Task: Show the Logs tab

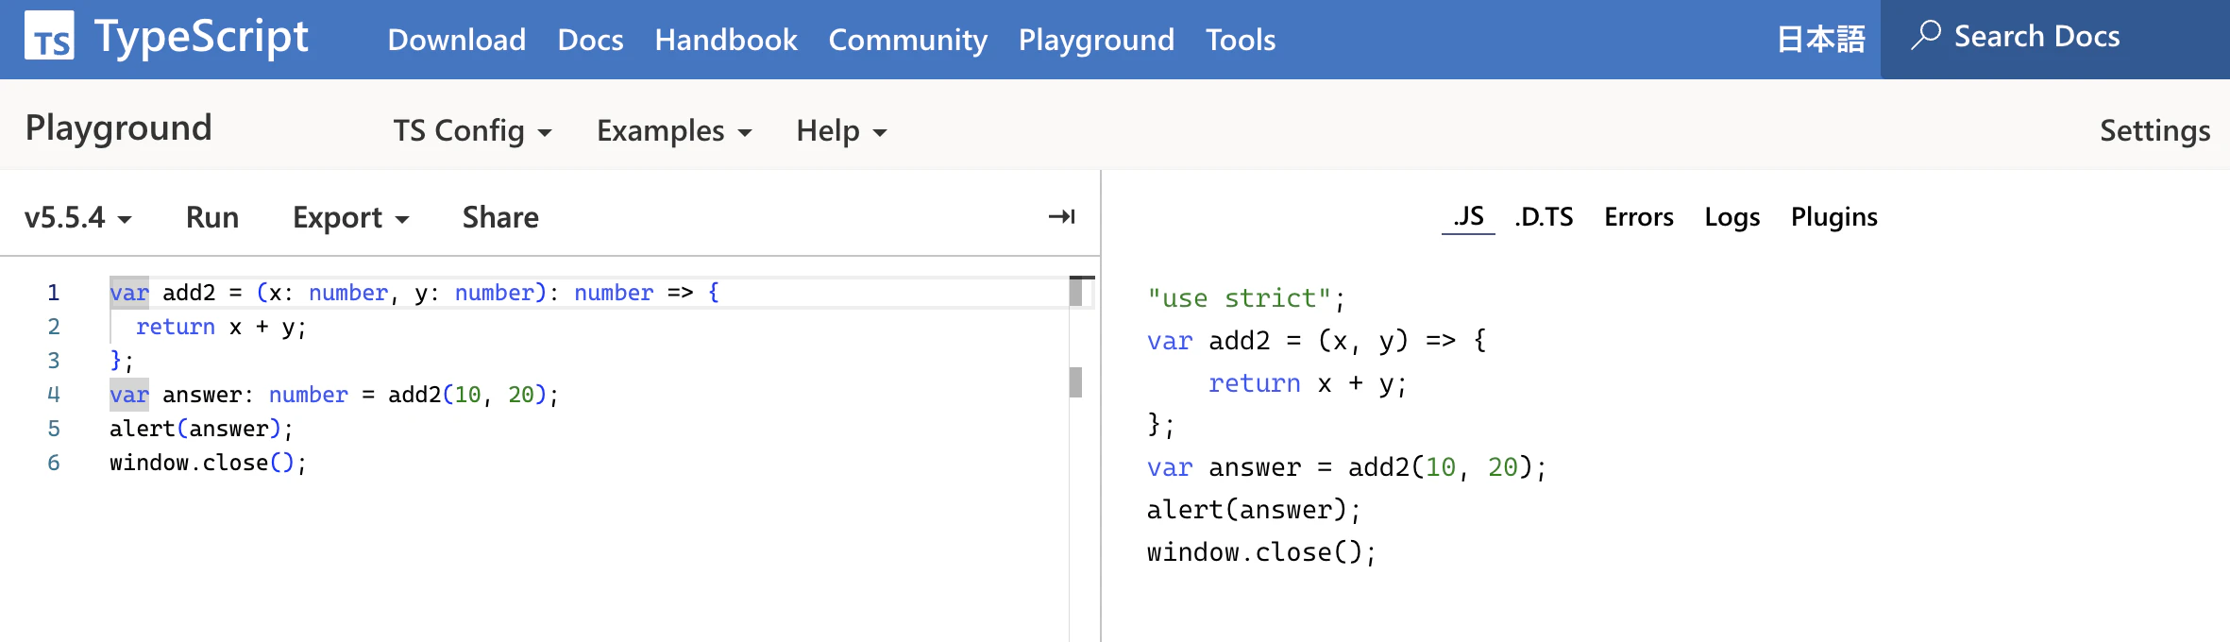Action: [1732, 217]
